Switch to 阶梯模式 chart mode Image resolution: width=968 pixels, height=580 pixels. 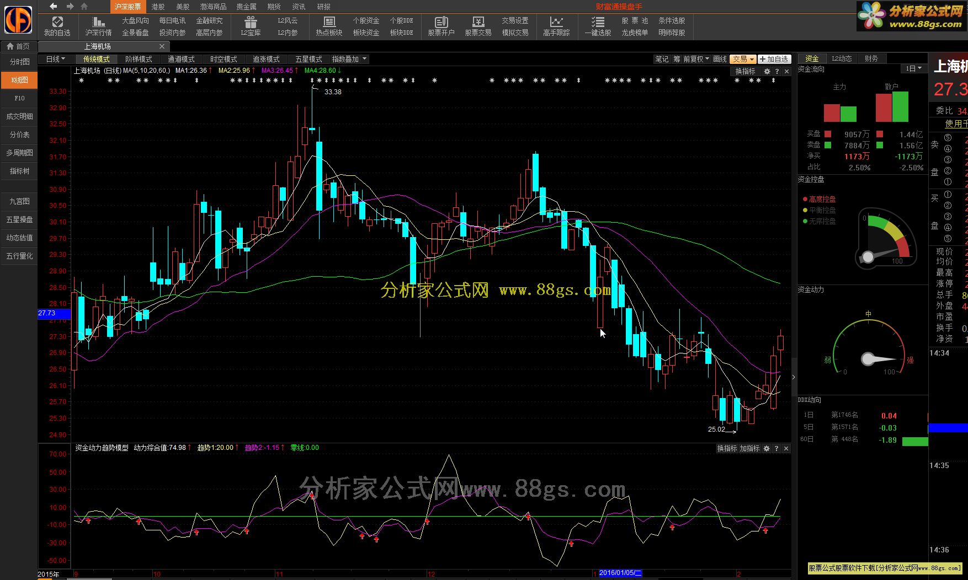pyautogui.click(x=139, y=59)
